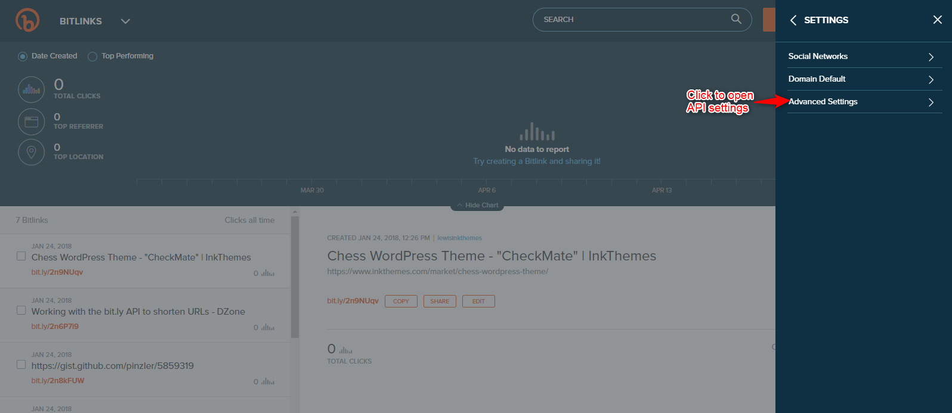Go back using Settings back arrow
952x413 pixels.
pyautogui.click(x=793, y=20)
